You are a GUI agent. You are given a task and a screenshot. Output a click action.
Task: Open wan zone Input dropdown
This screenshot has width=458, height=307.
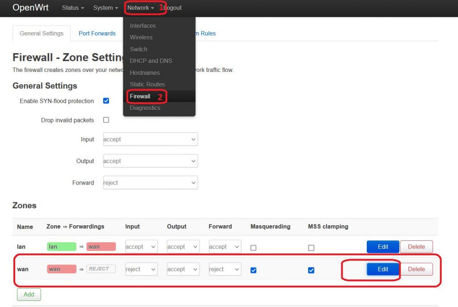(x=141, y=269)
